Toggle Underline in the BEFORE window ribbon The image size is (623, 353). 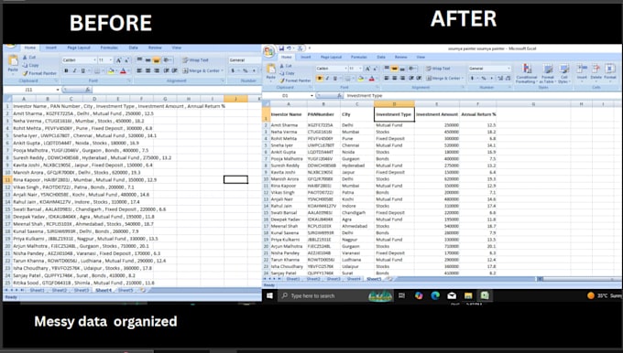[83, 71]
